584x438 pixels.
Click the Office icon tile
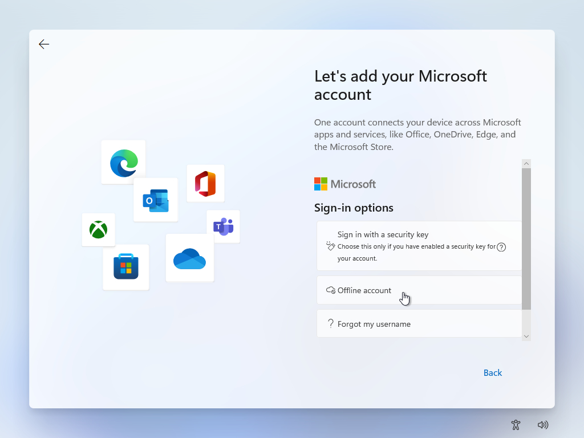point(205,184)
